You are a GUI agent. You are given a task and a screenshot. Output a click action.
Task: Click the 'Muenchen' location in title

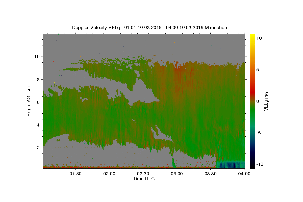pyautogui.click(x=216, y=28)
